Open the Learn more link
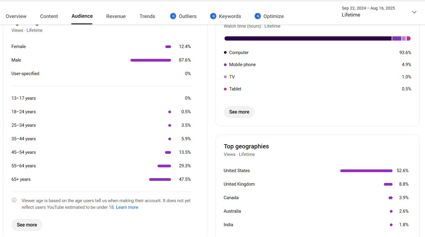This screenshot has height=237, width=425. [127, 207]
